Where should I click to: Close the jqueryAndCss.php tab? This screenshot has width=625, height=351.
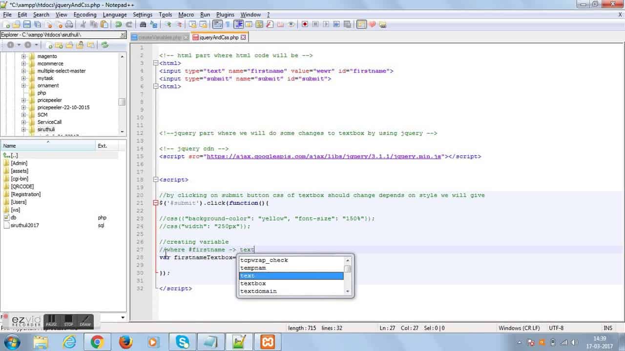[x=243, y=37]
